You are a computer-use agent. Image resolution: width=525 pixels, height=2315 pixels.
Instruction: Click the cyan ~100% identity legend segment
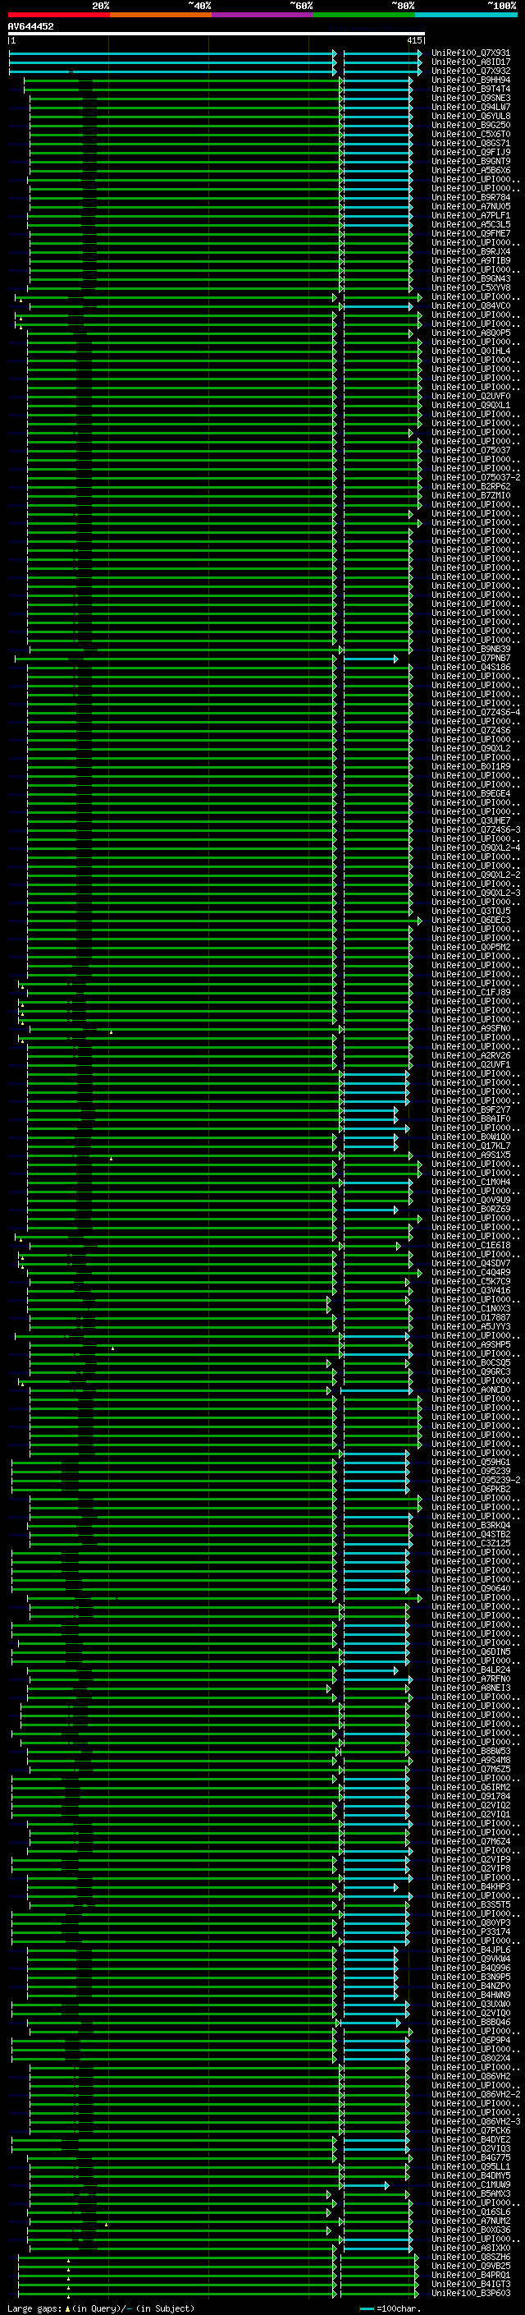(466, 15)
